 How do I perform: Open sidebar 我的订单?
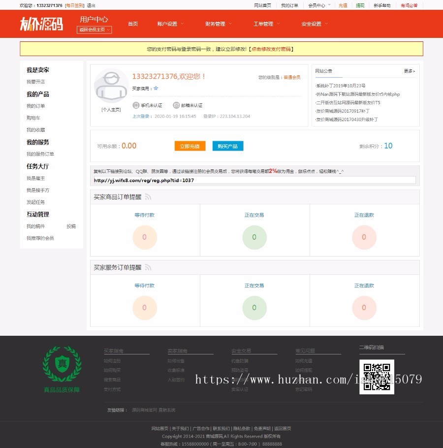tap(36, 106)
